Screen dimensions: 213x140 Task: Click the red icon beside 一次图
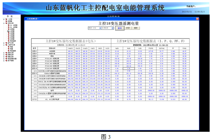[6, 19]
